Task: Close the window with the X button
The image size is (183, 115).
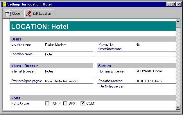Action: coord(179,4)
